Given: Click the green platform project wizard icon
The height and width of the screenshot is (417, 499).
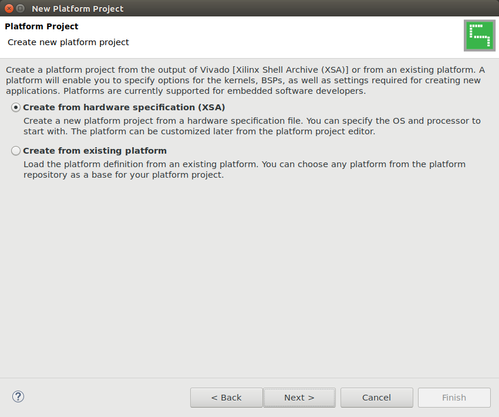Looking at the screenshot, I should [479, 35].
